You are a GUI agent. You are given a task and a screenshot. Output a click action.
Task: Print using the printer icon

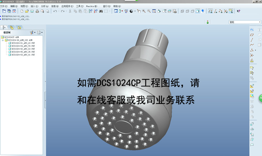(x=37, y=11)
